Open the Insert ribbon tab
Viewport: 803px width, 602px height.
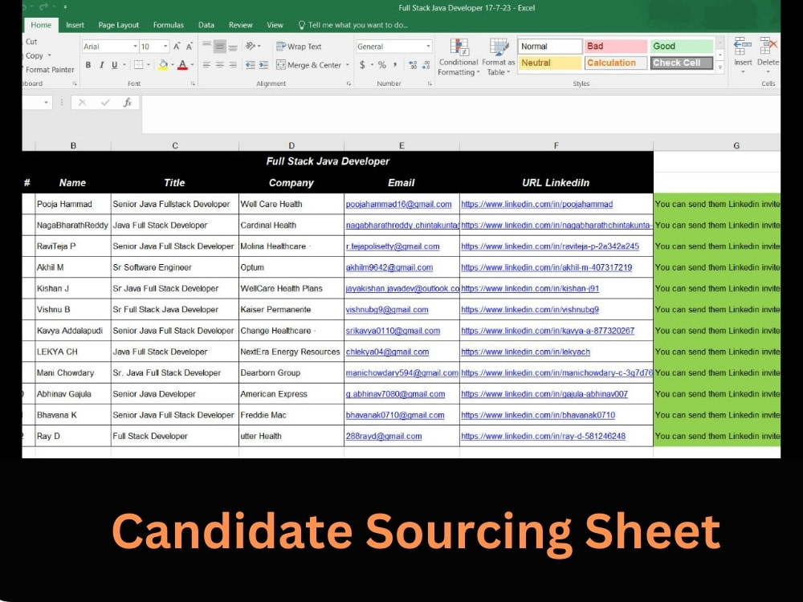(75, 25)
